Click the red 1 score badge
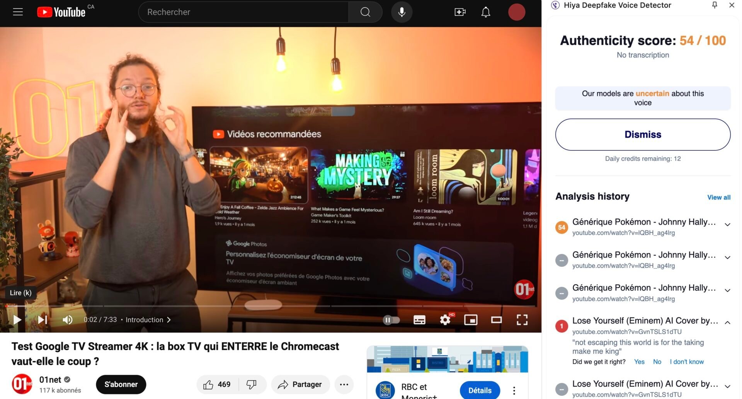The image size is (742, 399). [562, 326]
